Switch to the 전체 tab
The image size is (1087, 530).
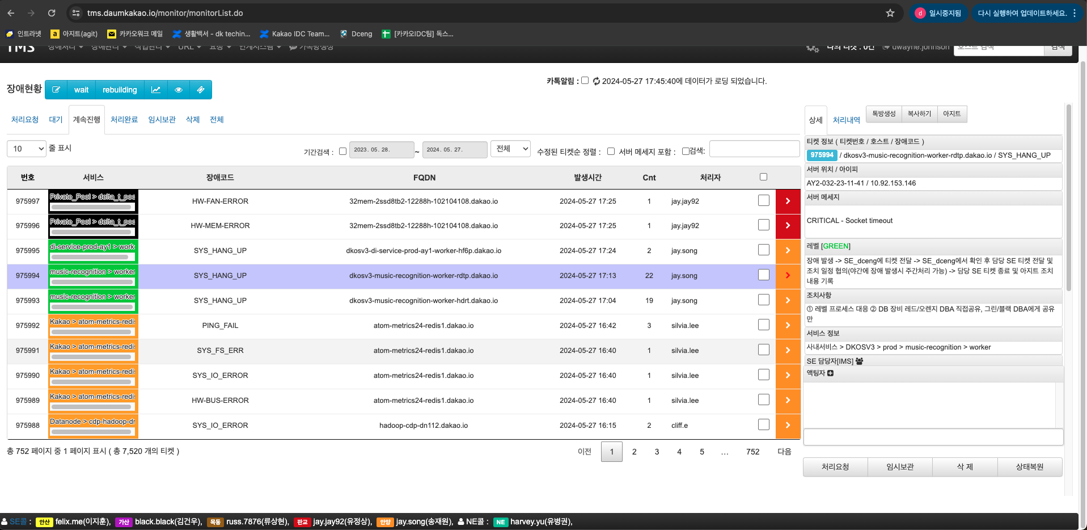[x=217, y=120]
